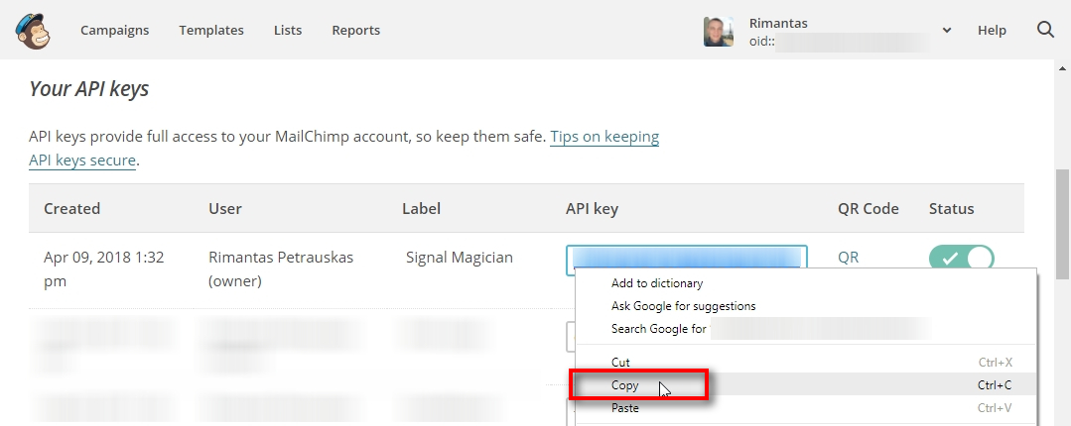Select Copy from the context menu
This screenshot has height=426, width=1071.
pos(625,385)
